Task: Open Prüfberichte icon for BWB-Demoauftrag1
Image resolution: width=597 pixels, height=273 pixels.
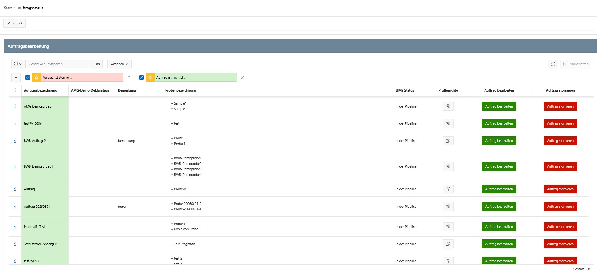Action: 448,166
